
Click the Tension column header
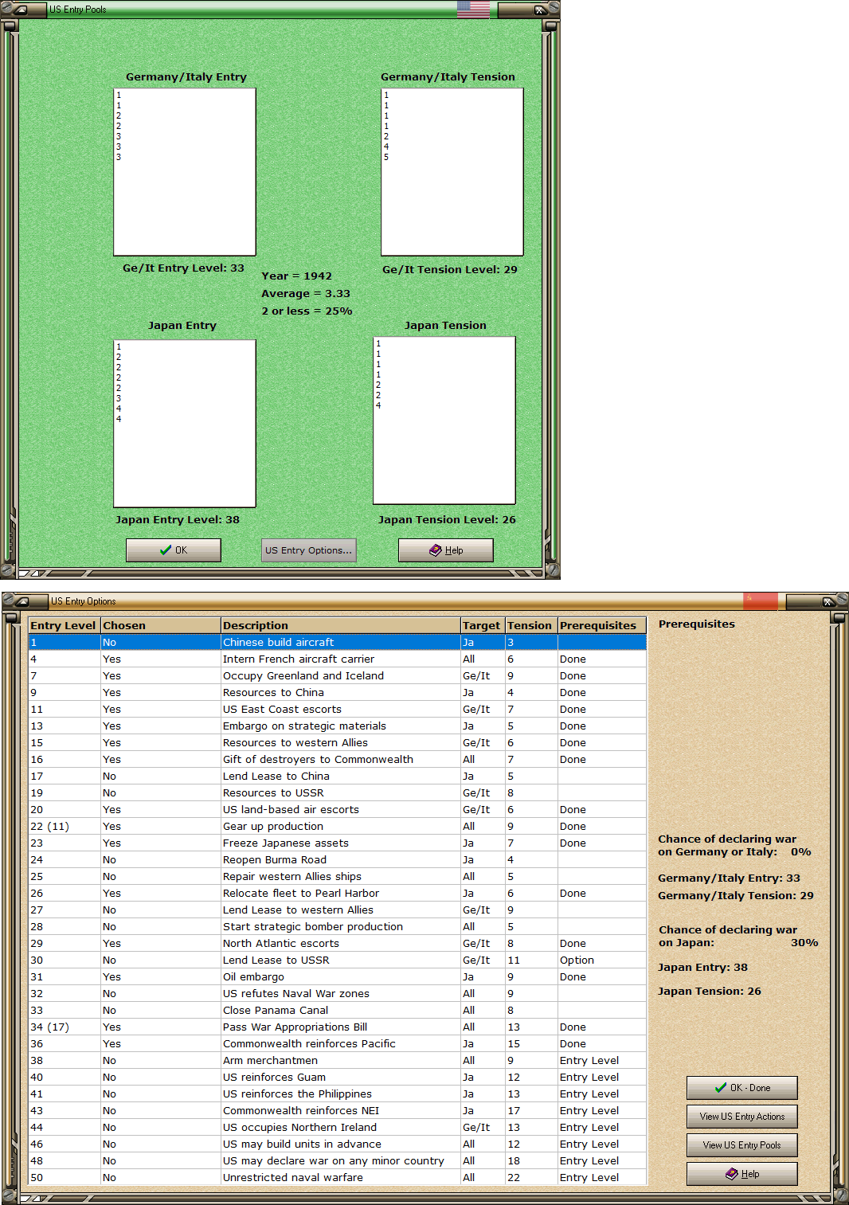[531, 625]
